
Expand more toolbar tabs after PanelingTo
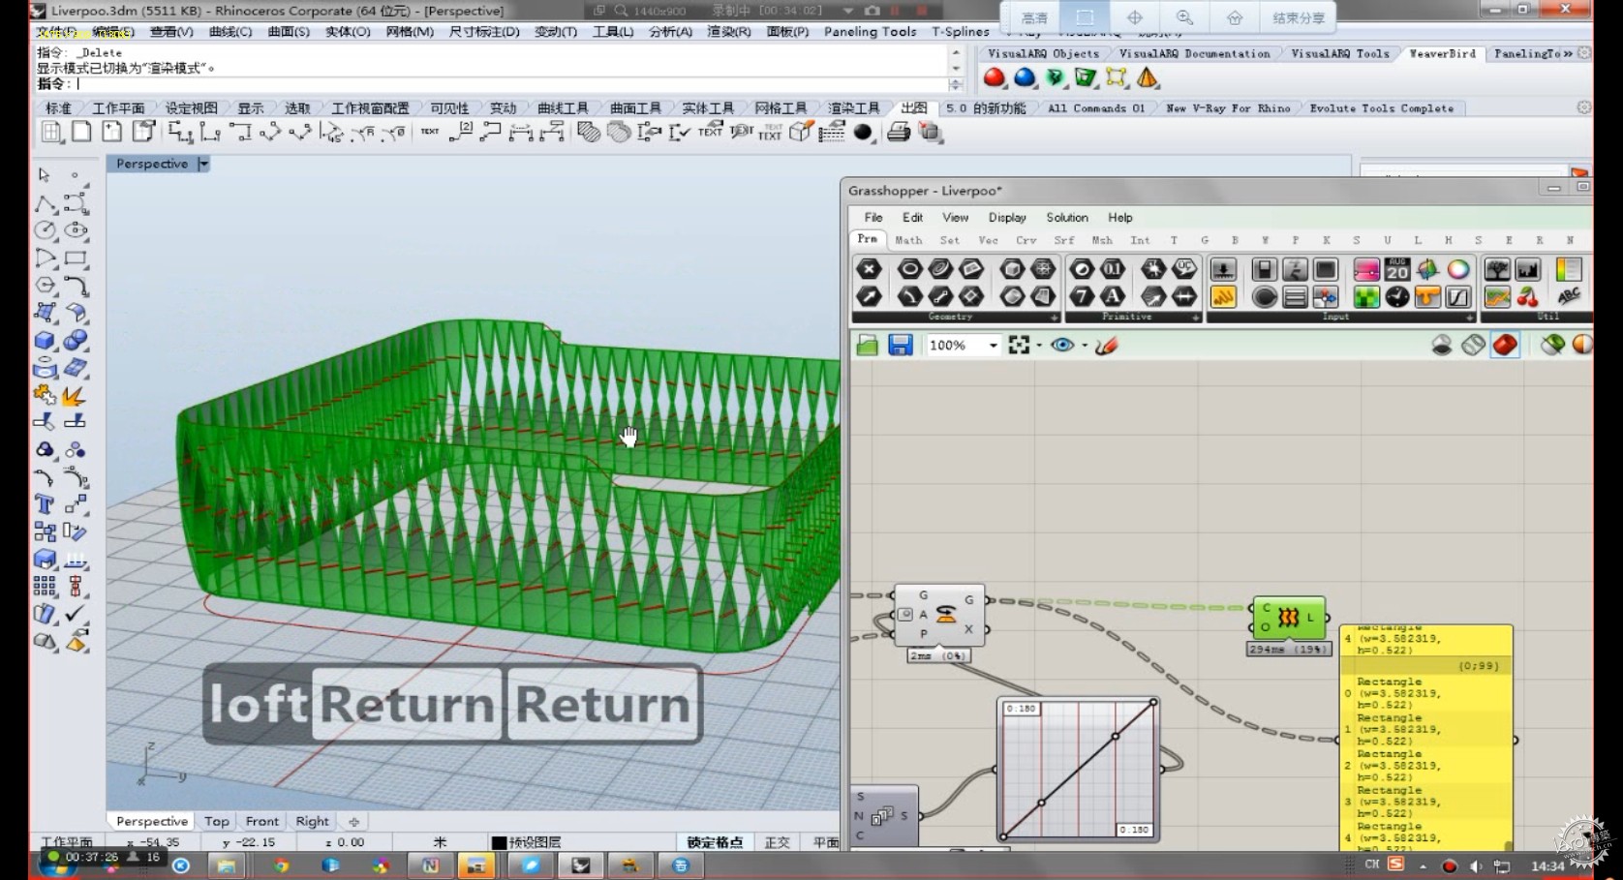(x=1568, y=54)
